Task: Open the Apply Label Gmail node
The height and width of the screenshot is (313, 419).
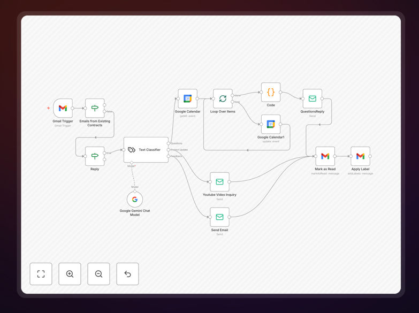Action: (x=360, y=156)
